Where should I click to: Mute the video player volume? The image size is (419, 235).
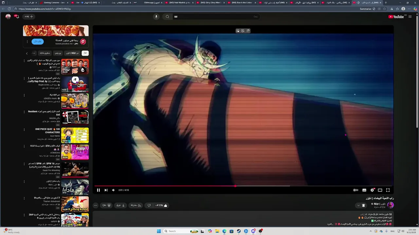pos(113,190)
